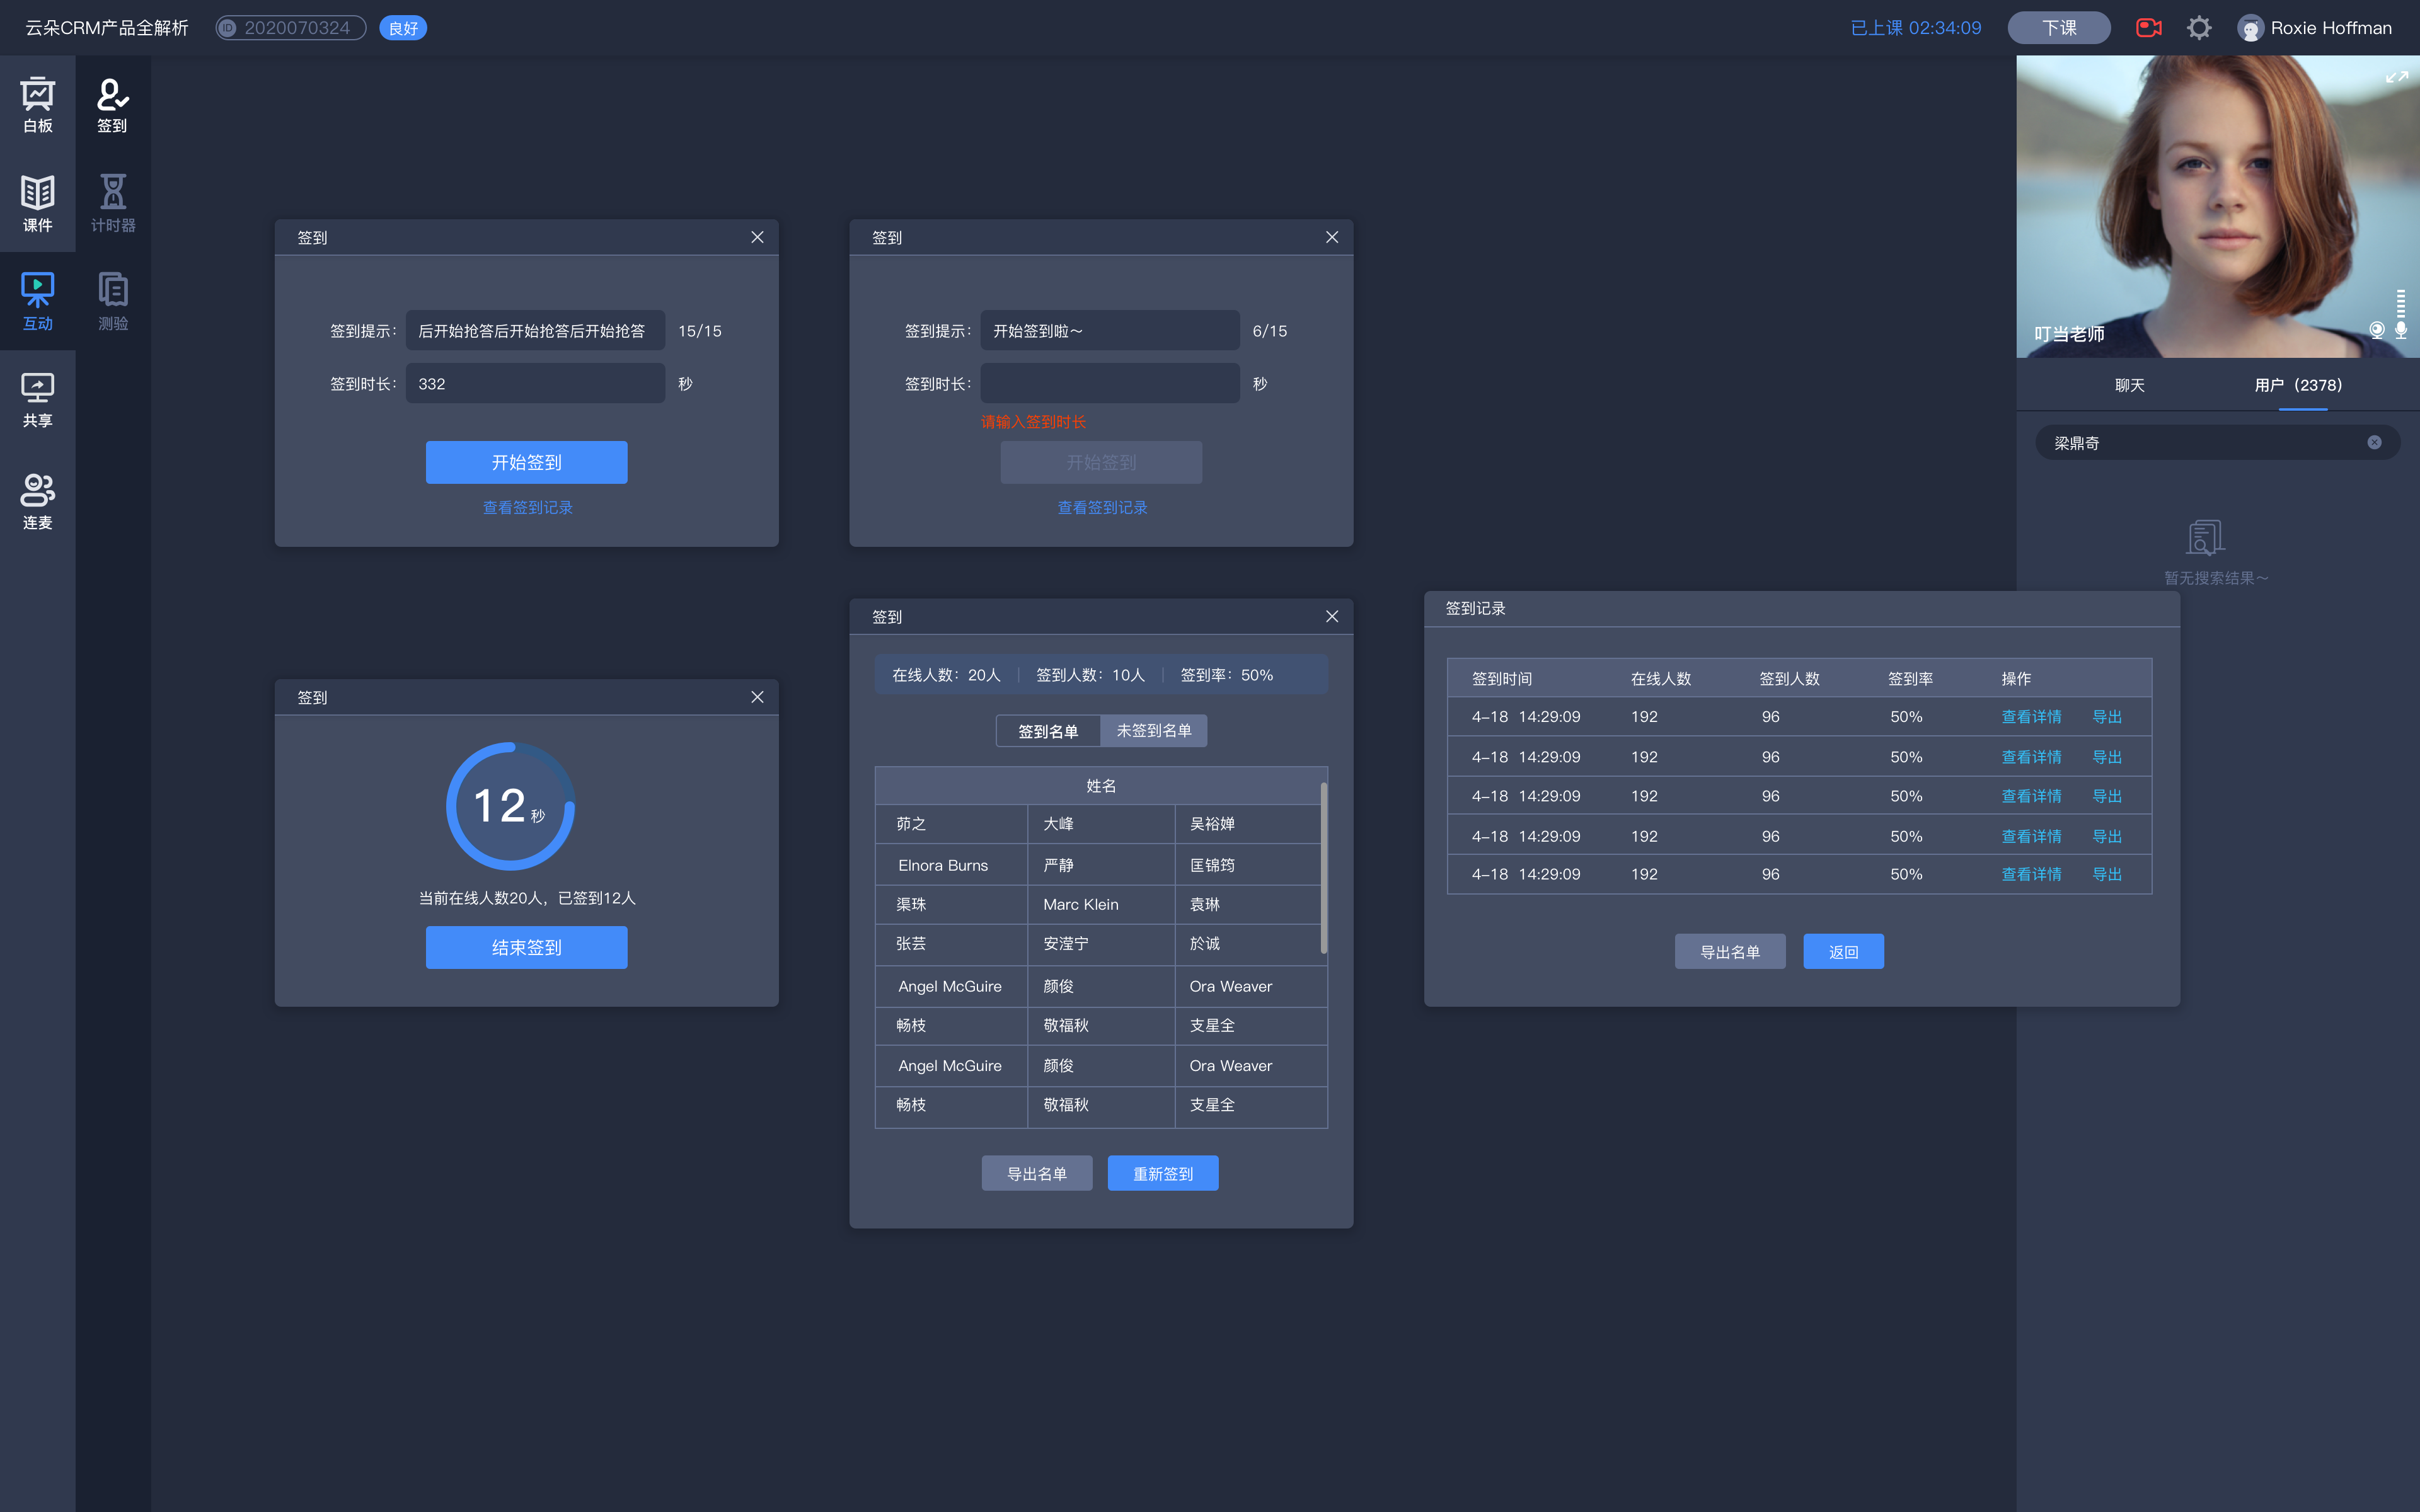Image resolution: width=2420 pixels, height=1512 pixels.
Task: Click 开始签到 button
Action: (x=526, y=462)
